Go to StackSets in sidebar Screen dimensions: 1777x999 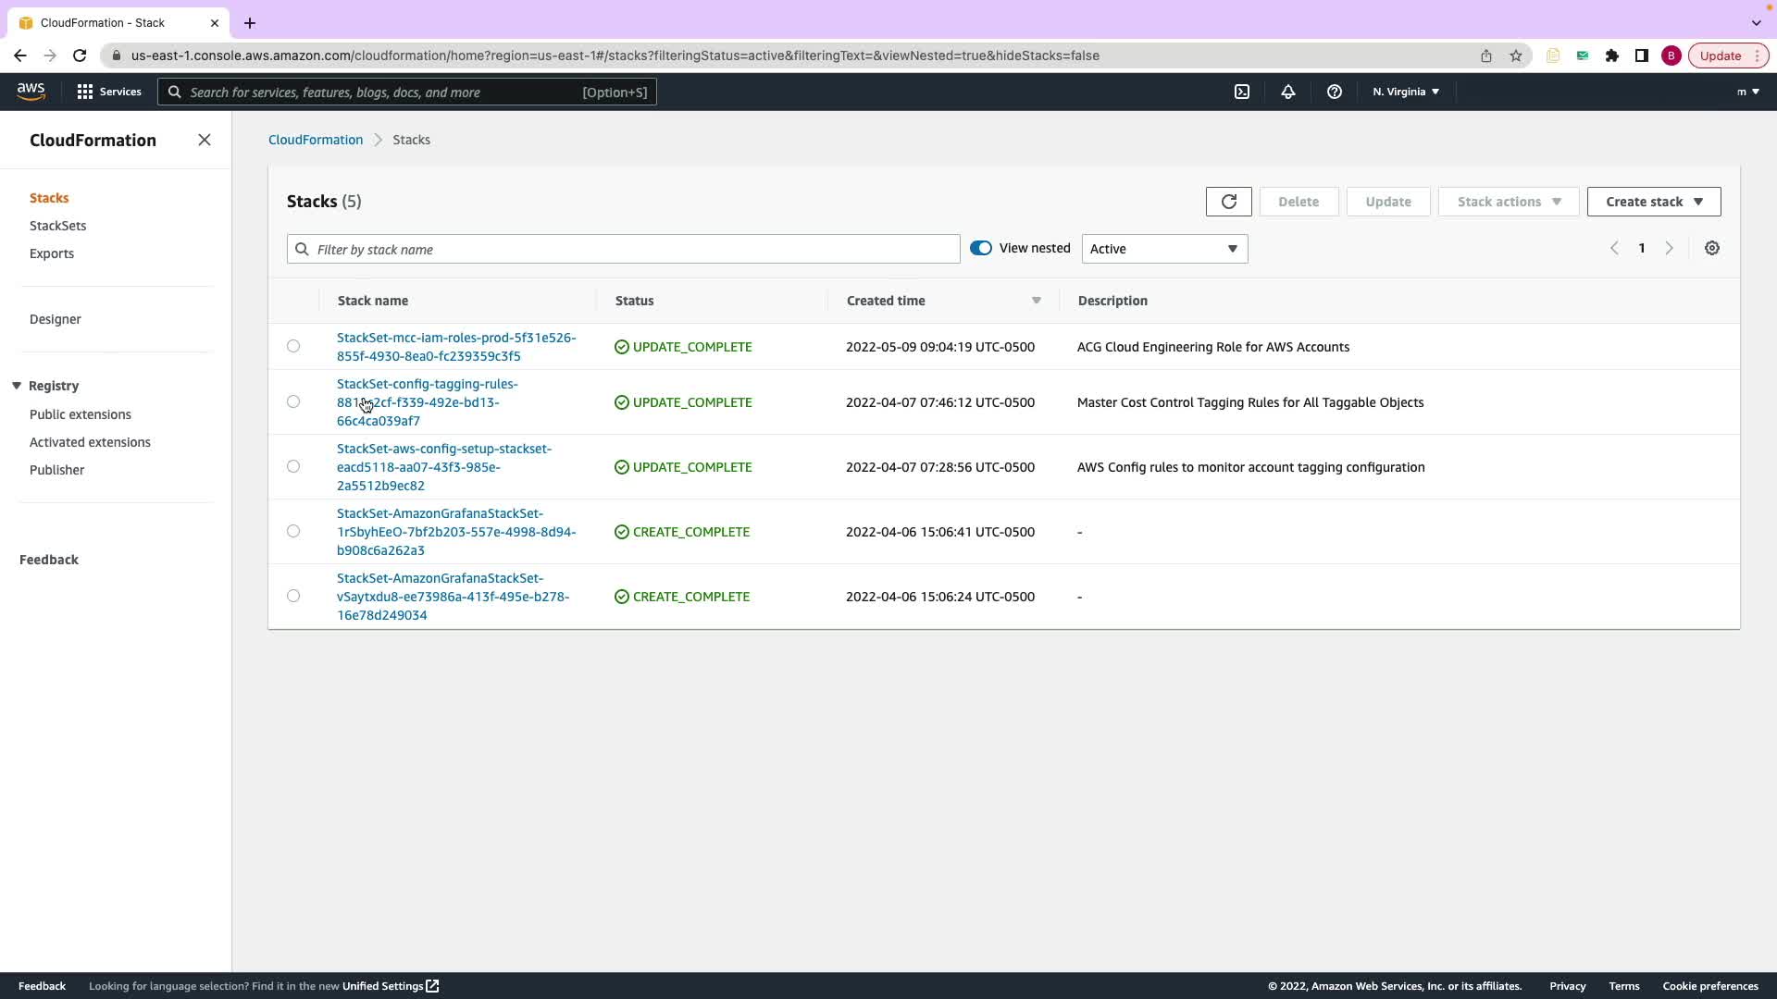[57, 226]
